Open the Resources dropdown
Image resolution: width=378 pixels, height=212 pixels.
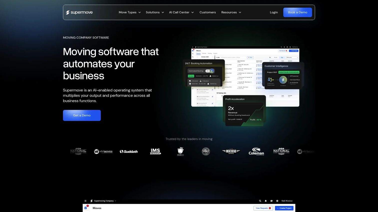231,12
